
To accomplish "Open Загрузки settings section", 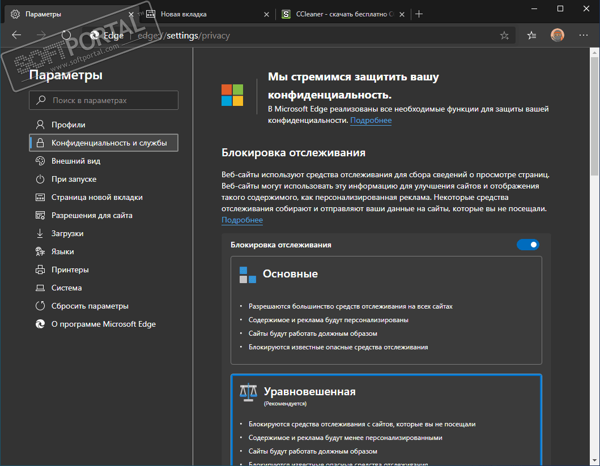I will click(x=67, y=233).
